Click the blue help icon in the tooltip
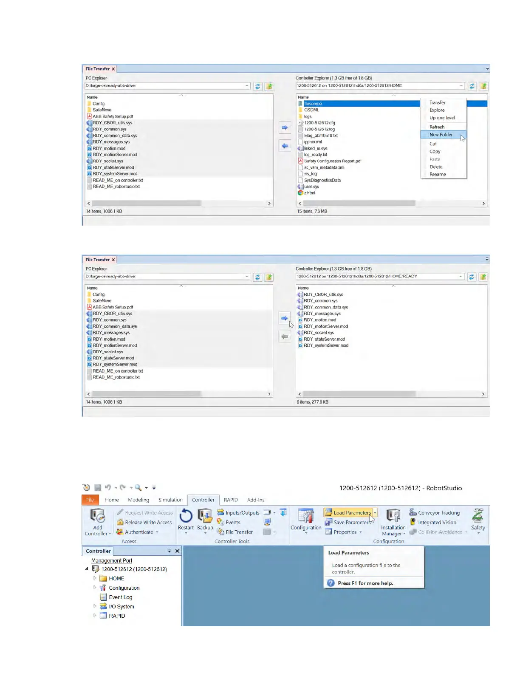Viewport: 520px width, 673px height. point(331,583)
